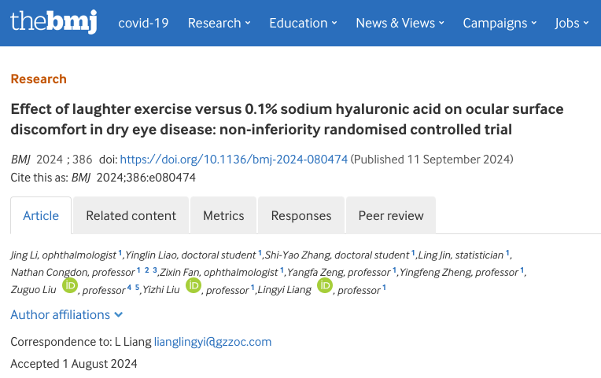601x378 pixels.
Task: Click the lianglingyi@gzzoc.com email link
Action: (212, 342)
